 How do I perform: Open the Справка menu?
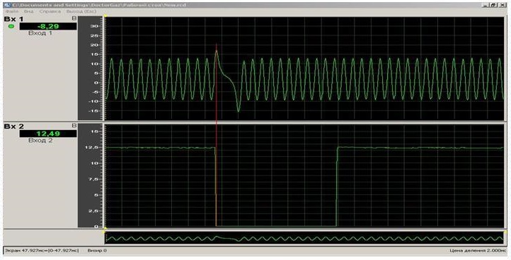tap(50, 11)
